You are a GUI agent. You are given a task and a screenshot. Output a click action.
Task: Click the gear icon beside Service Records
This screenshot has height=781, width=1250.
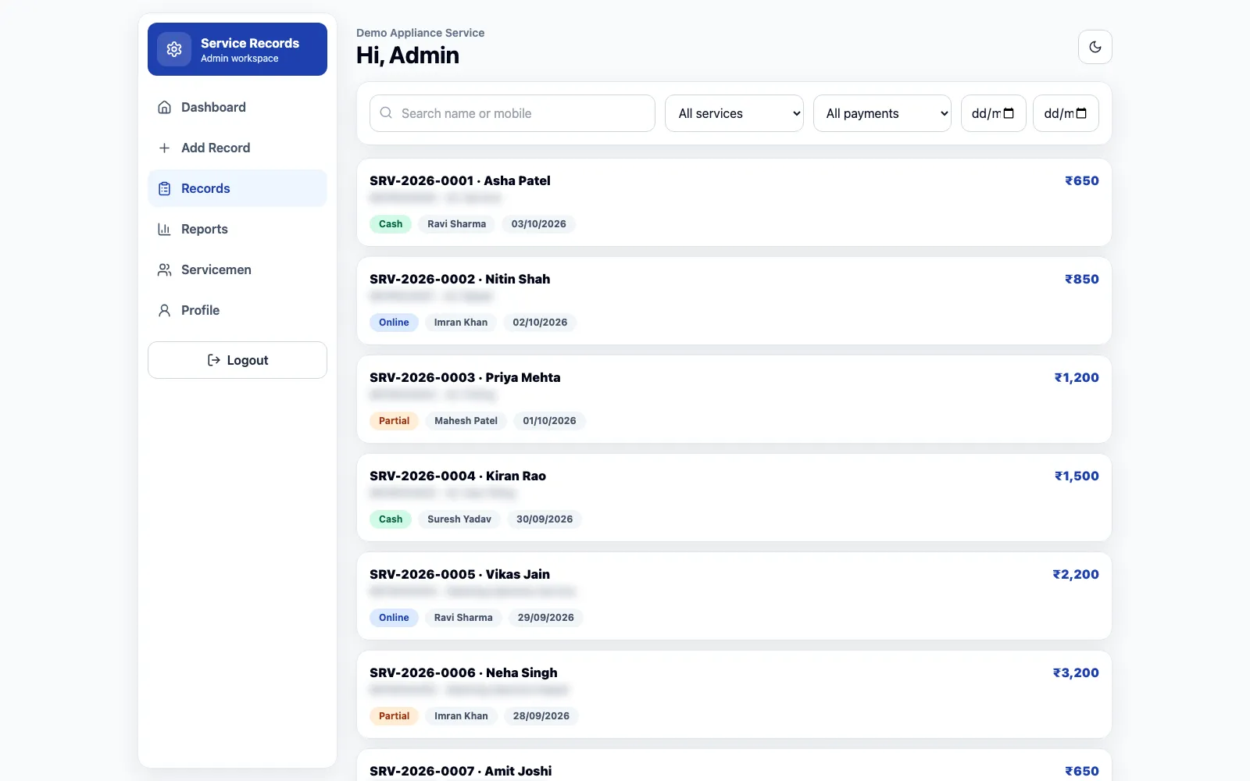point(174,49)
